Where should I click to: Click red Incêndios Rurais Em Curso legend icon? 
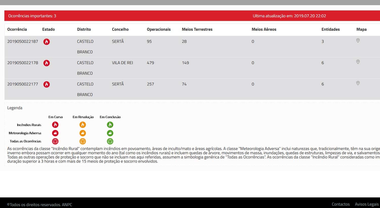pyautogui.click(x=55, y=125)
